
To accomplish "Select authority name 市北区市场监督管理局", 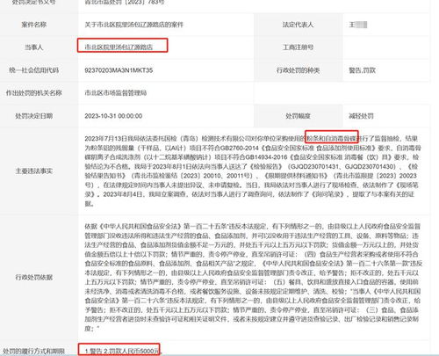I will (116, 93).
